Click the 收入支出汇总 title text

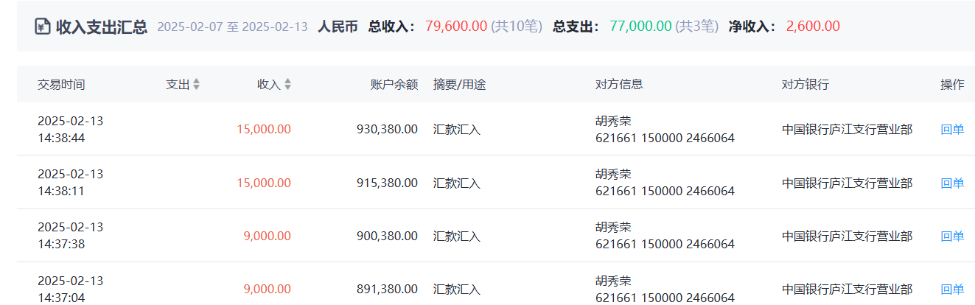click(102, 27)
